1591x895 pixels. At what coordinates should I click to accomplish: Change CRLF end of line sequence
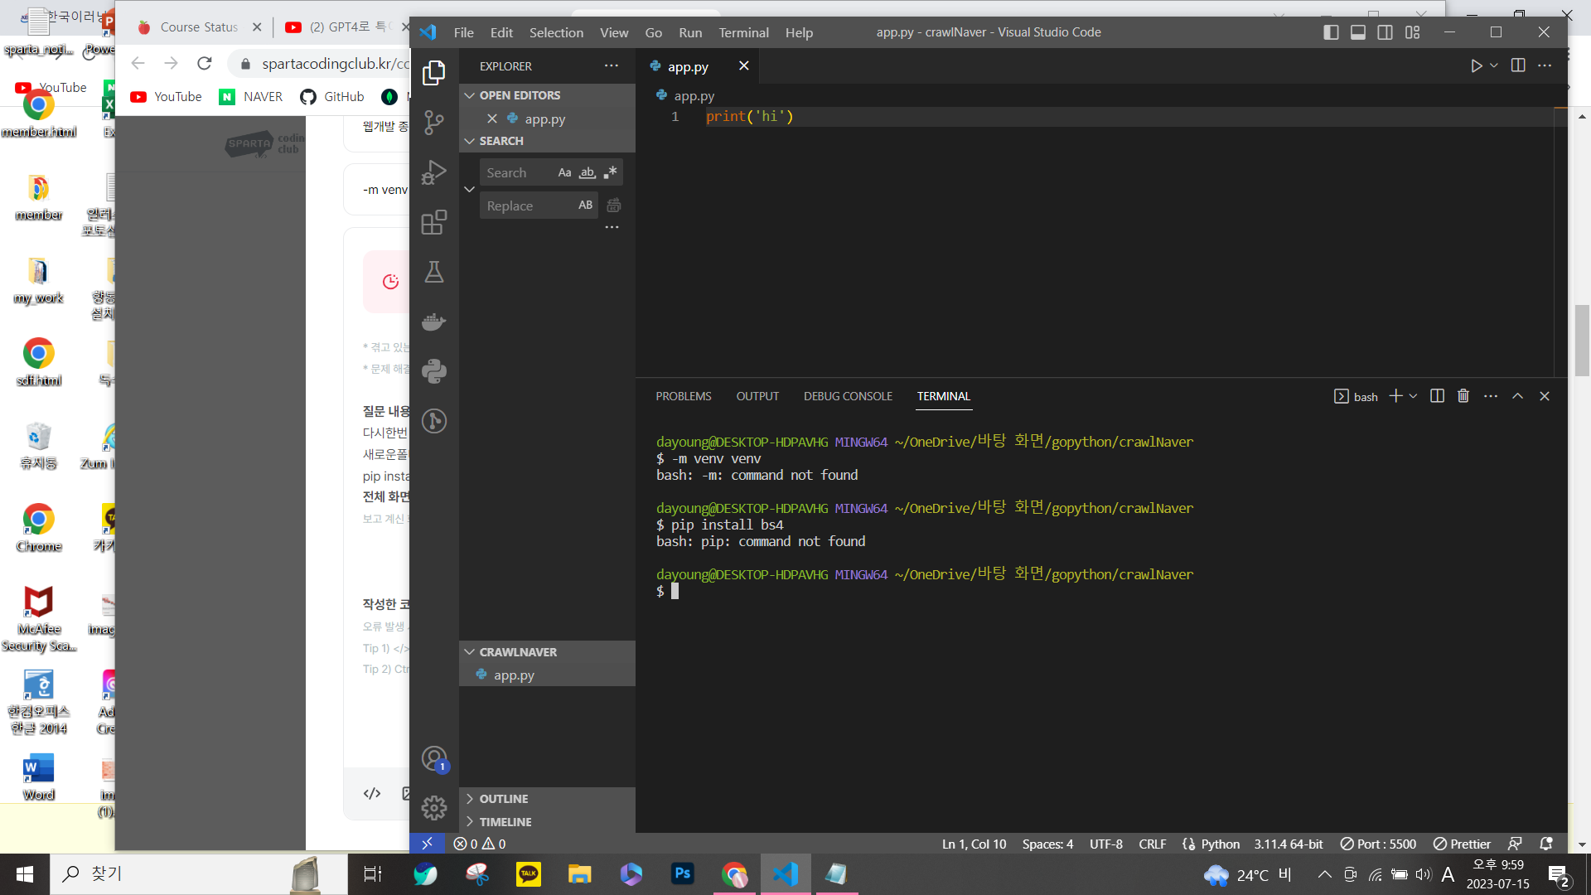point(1152,844)
